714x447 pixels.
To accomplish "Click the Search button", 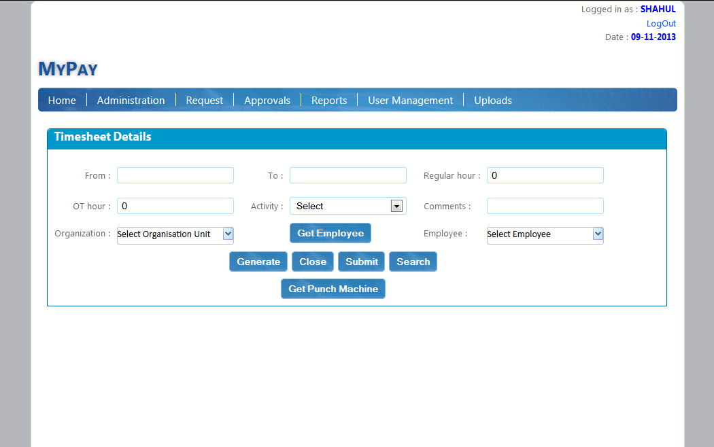I will pos(413,262).
